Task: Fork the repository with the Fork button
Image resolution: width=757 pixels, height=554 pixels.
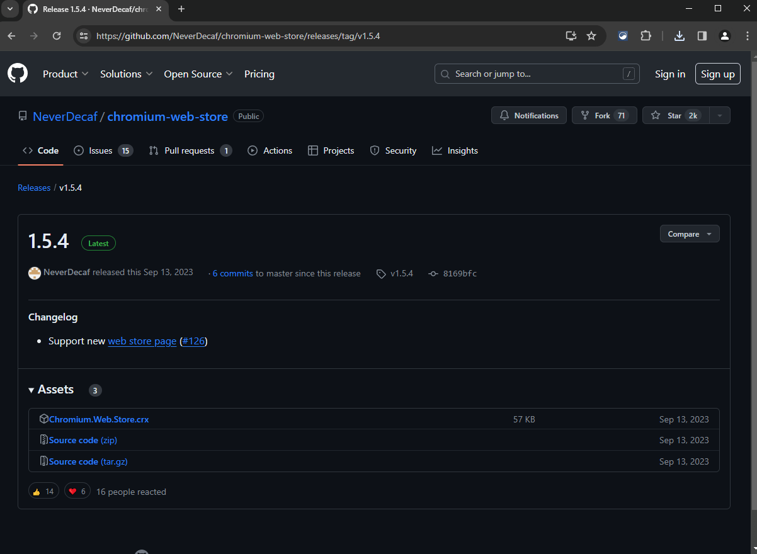Action: coord(605,116)
